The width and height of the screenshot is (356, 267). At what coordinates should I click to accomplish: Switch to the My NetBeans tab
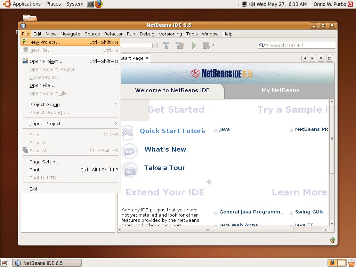pos(280,90)
